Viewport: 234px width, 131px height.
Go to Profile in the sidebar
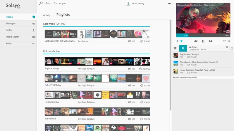pyautogui.click(x=18, y=30)
